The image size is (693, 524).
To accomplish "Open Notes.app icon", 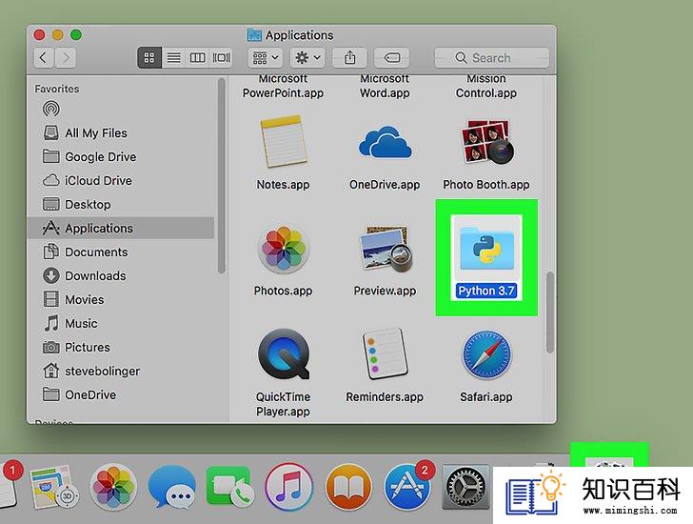I will (283, 142).
